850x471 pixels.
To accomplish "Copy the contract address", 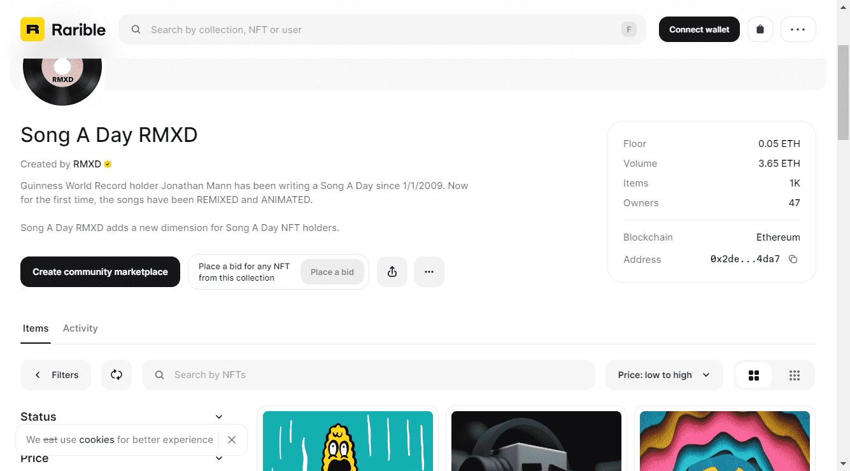I will point(793,259).
